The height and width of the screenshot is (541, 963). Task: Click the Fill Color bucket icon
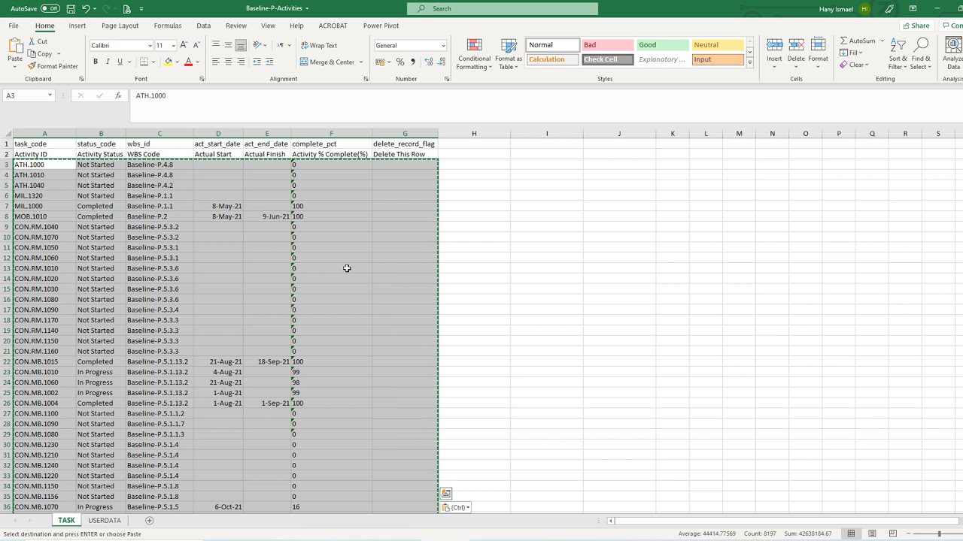168,62
